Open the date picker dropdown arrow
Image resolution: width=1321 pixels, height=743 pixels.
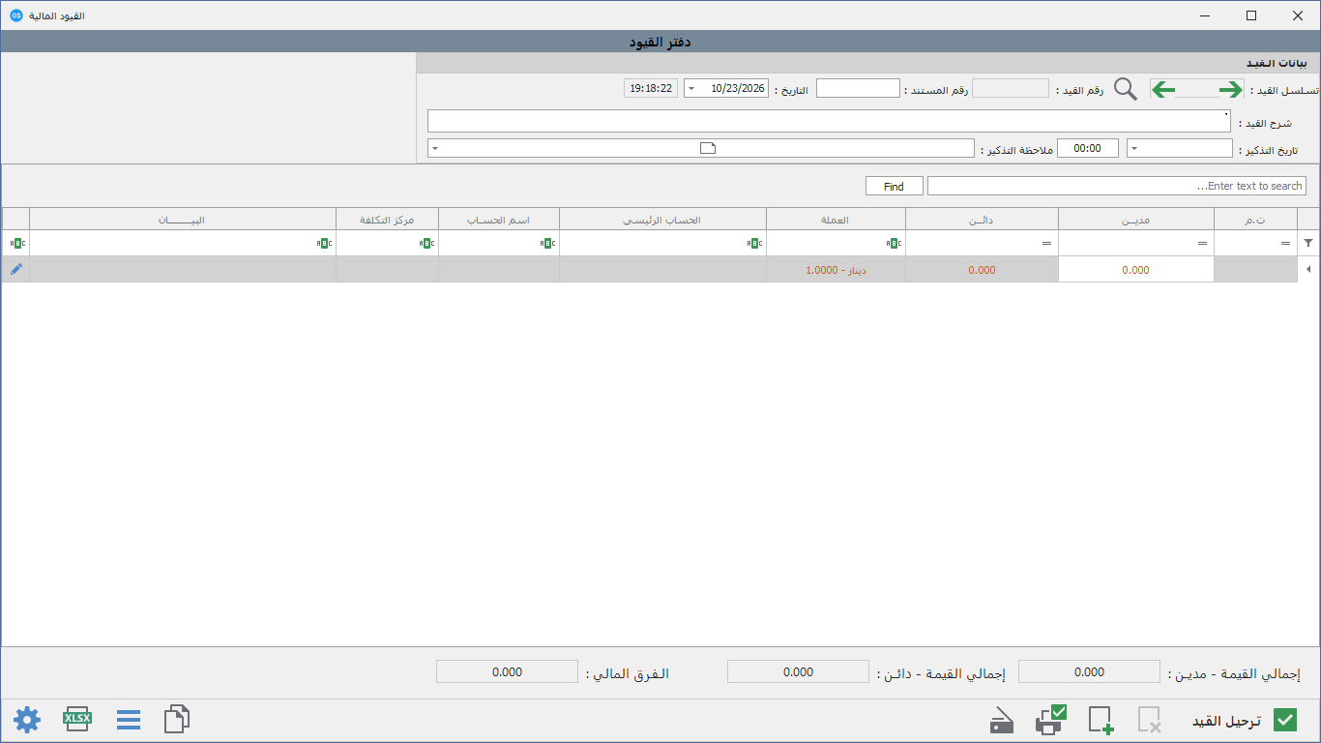690,89
